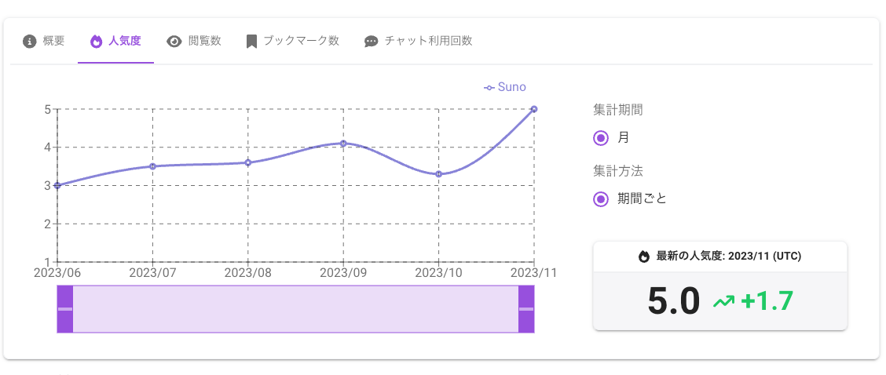Switch to the 閲覧数 tab
886x375 pixels.
tap(204, 41)
